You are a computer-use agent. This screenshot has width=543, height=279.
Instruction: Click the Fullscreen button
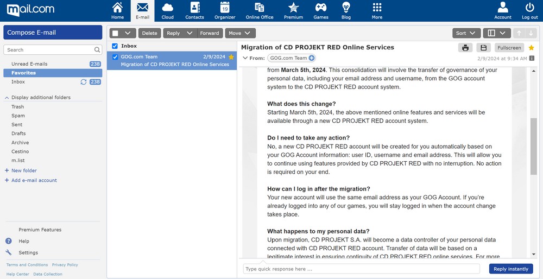[x=509, y=48]
